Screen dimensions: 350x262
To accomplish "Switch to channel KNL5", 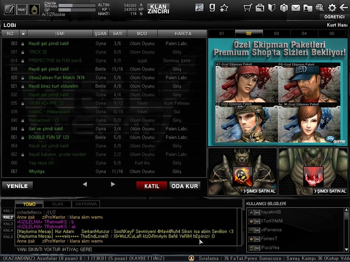I will coord(8,237).
